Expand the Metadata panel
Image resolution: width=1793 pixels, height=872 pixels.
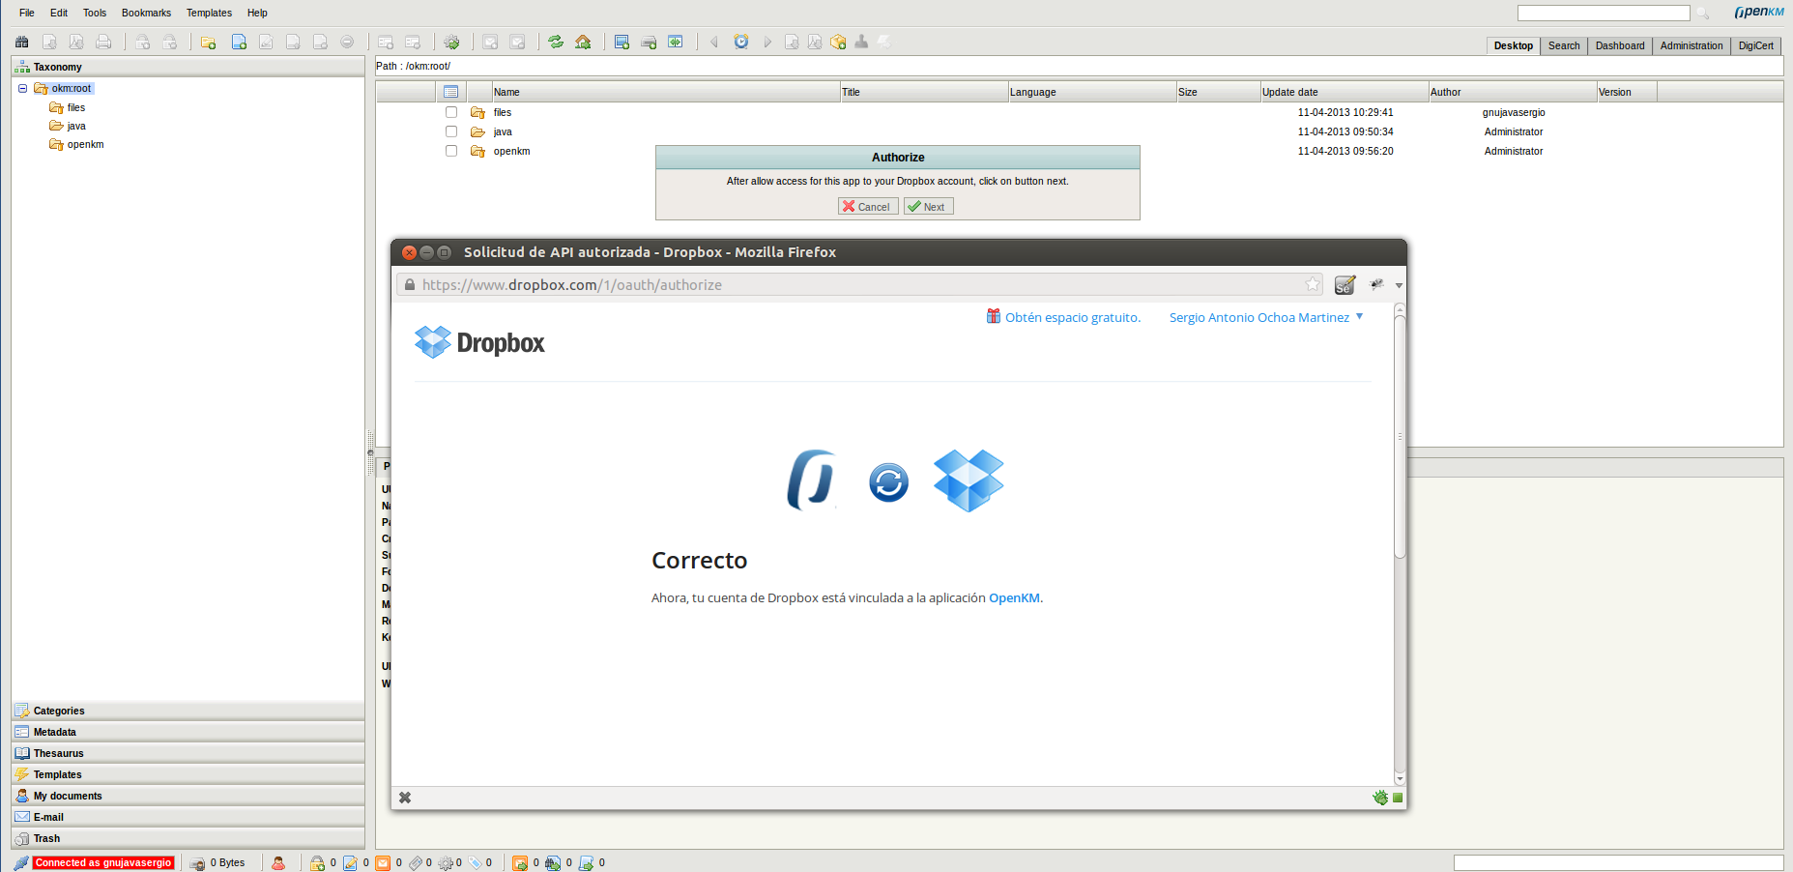pos(188,732)
